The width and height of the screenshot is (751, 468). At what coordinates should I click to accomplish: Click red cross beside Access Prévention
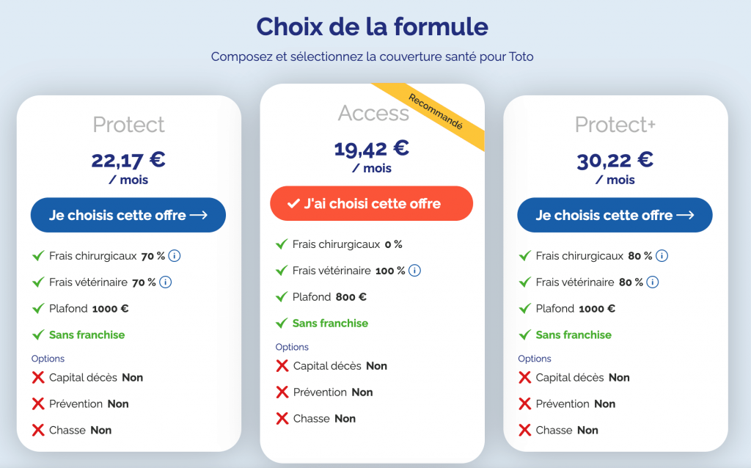(x=282, y=392)
